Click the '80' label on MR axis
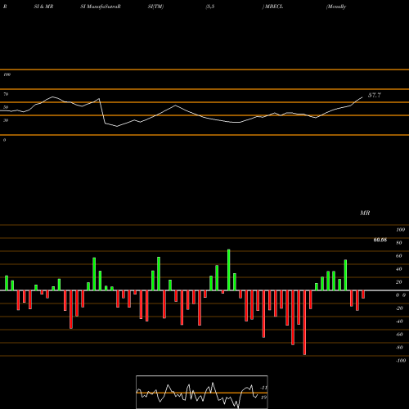The height and width of the screenshot is (409, 409). [399, 243]
